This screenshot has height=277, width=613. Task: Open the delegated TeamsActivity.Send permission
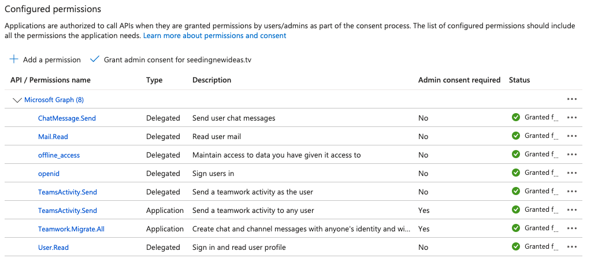[68, 192]
